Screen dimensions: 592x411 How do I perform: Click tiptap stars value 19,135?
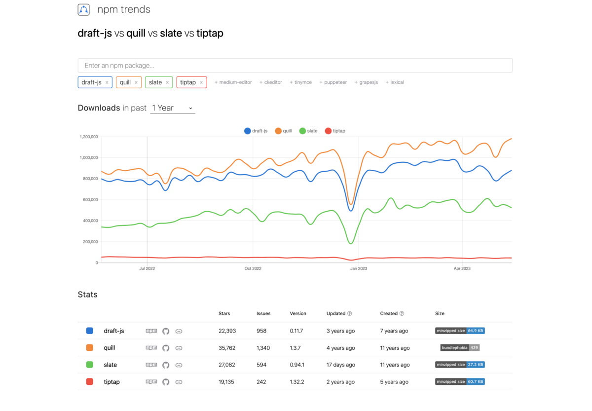pos(227,382)
